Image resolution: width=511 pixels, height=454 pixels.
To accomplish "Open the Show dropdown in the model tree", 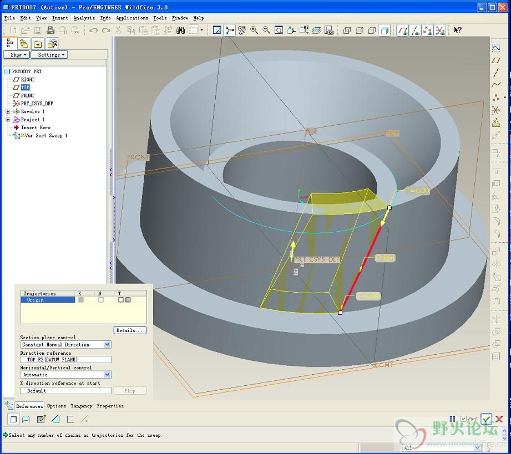I will pos(16,55).
